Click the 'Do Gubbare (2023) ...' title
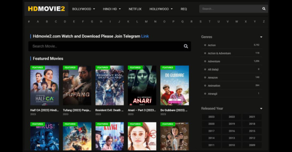The image size is (292, 152). [x=174, y=110]
